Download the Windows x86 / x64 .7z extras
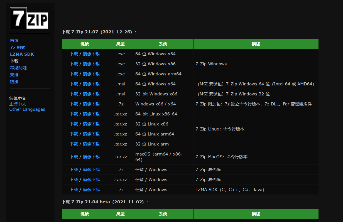343x222 pixels. point(74,104)
